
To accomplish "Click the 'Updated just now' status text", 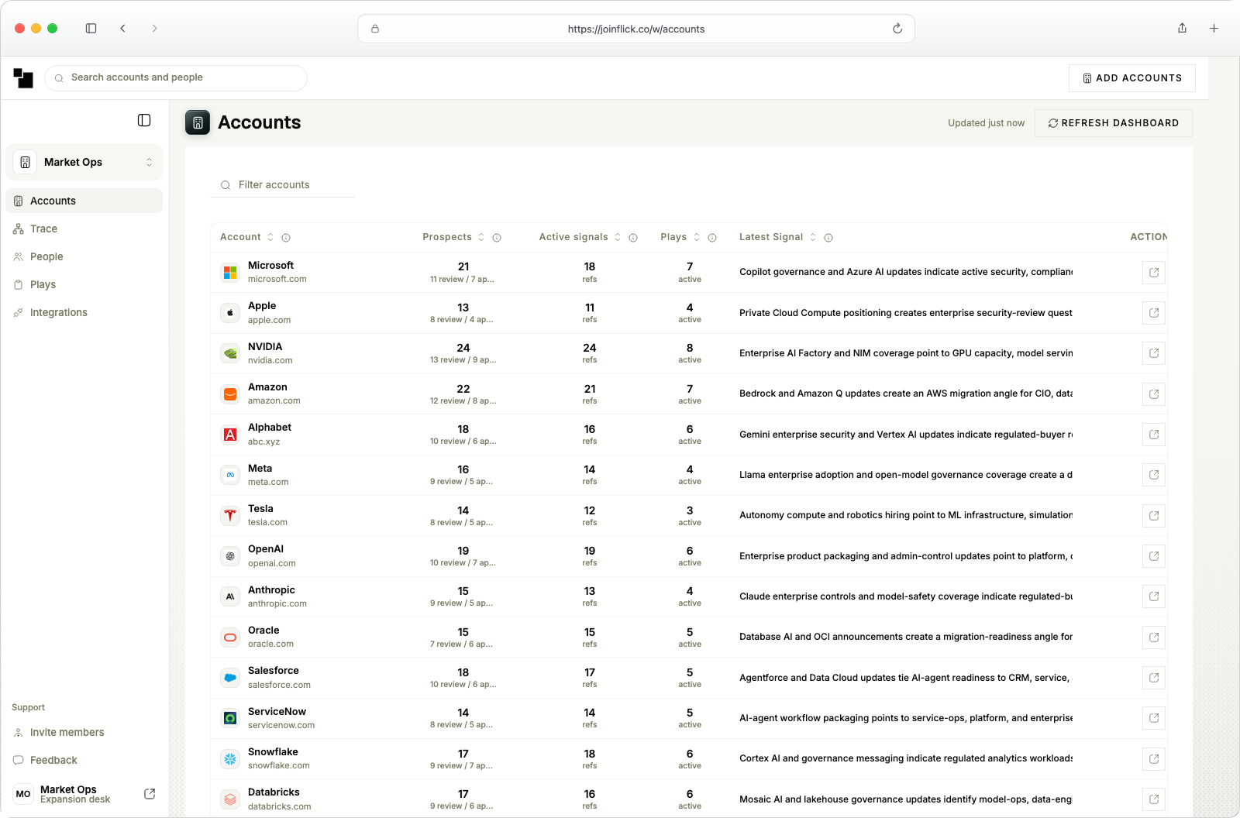I will point(986,123).
